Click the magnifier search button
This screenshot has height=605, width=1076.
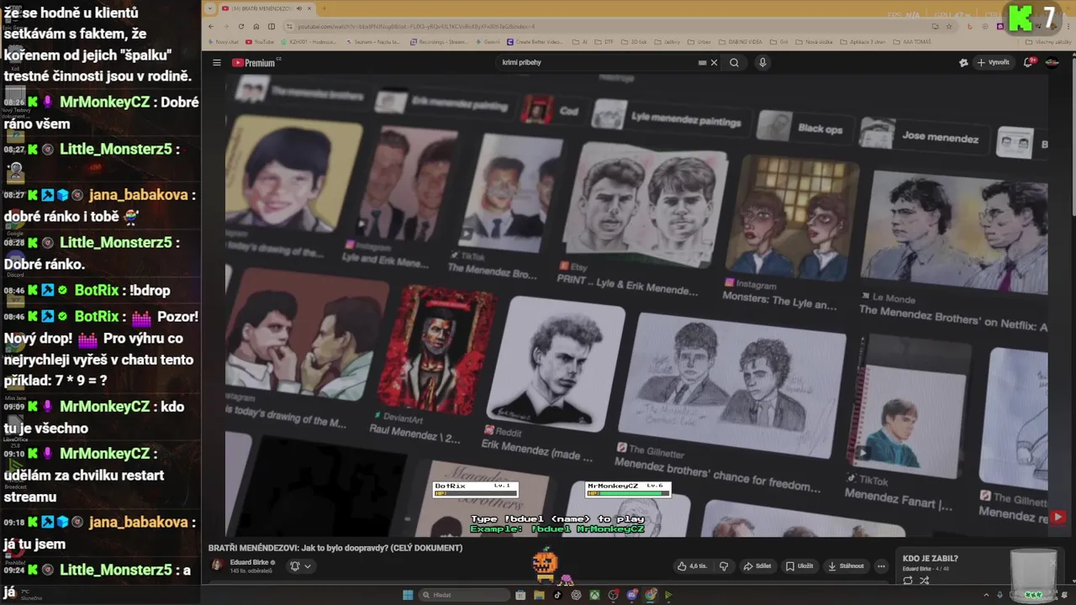(x=734, y=63)
